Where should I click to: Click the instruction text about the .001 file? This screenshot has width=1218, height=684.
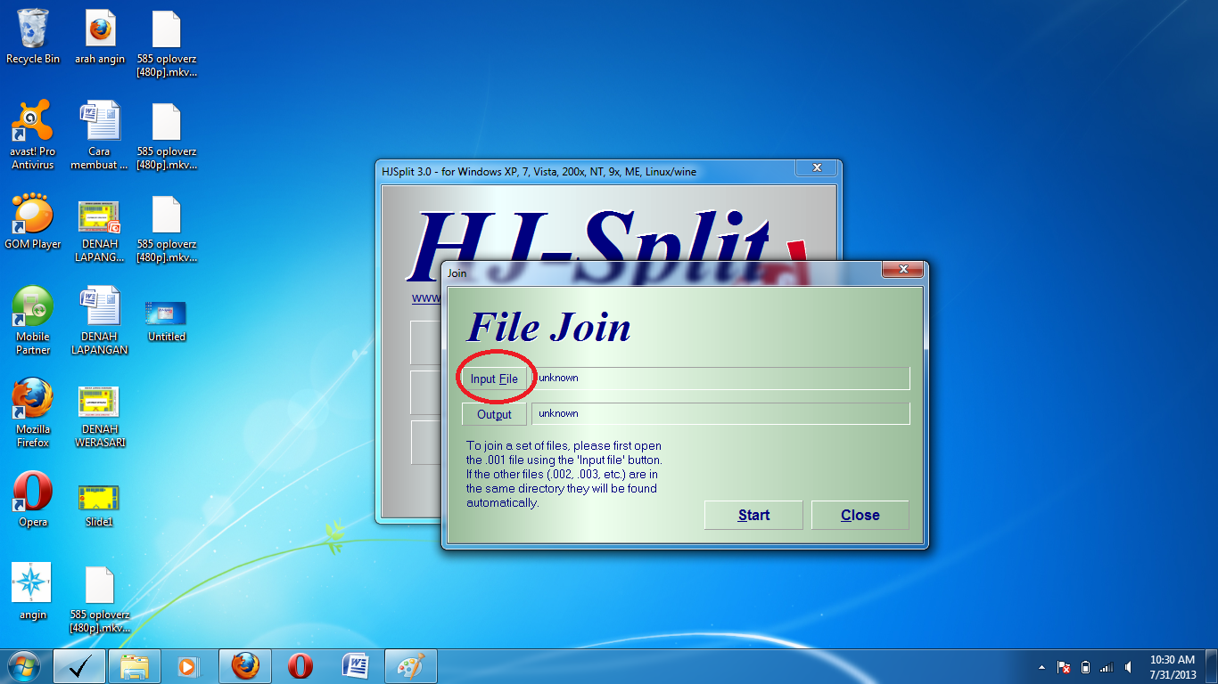tap(564, 474)
